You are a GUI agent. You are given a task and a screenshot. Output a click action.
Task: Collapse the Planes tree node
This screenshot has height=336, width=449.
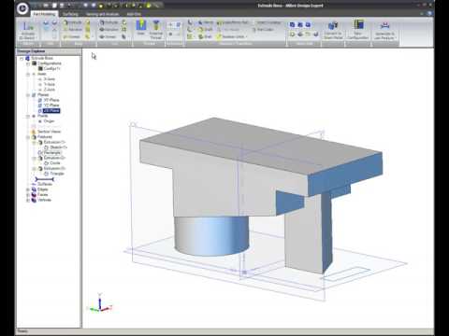pos(28,95)
